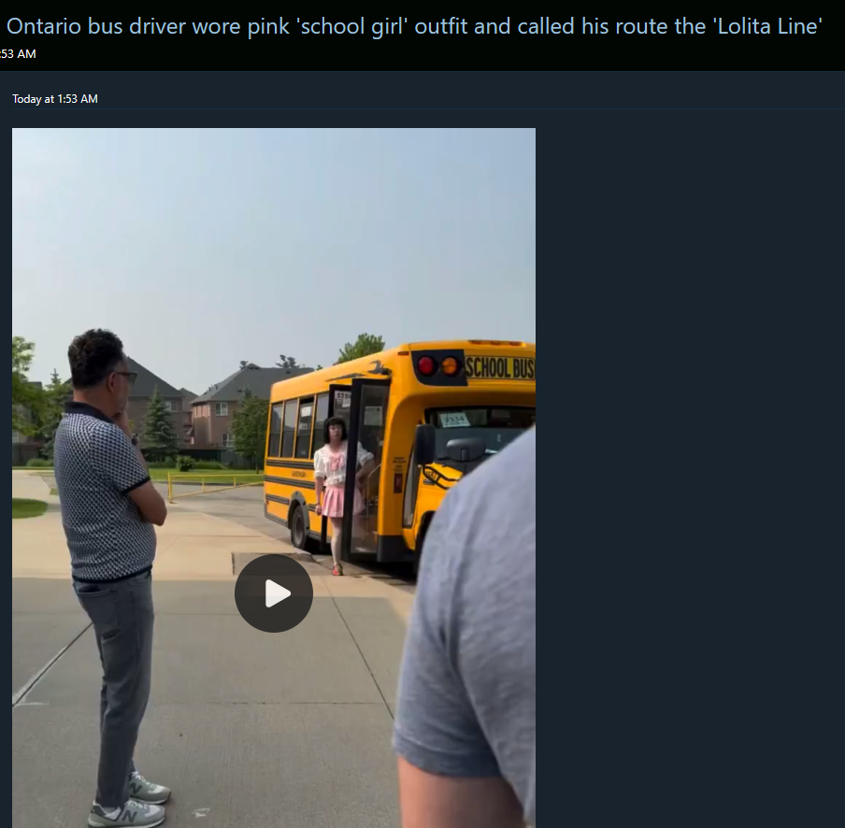Screen dimensions: 845x828
Task: Click the amber warning light on the bus
Action: [x=450, y=365]
